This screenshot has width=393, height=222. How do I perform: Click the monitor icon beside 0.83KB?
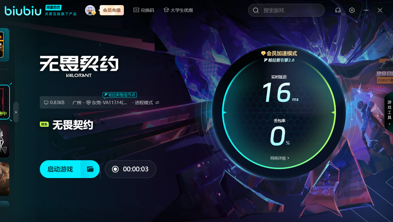[x=46, y=103]
